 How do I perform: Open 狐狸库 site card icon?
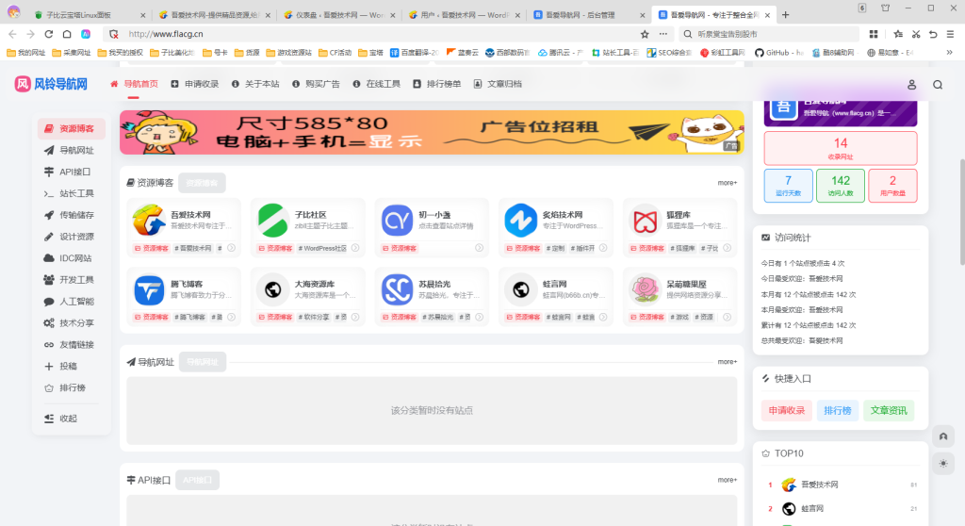pyautogui.click(x=645, y=221)
